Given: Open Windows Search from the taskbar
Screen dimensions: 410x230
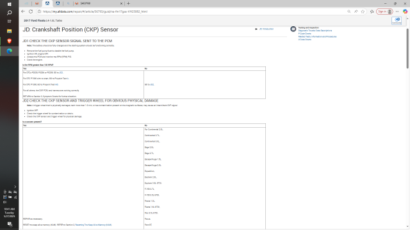Looking at the screenshot, I should pyautogui.click(x=10, y=13).
